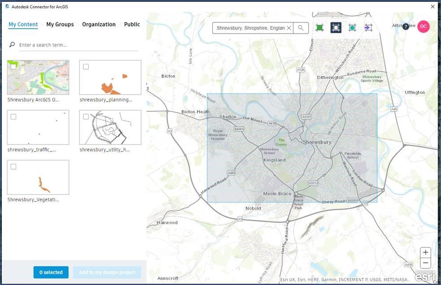Focus the Enter a search term field
The height and width of the screenshot is (285, 441).
[79, 45]
